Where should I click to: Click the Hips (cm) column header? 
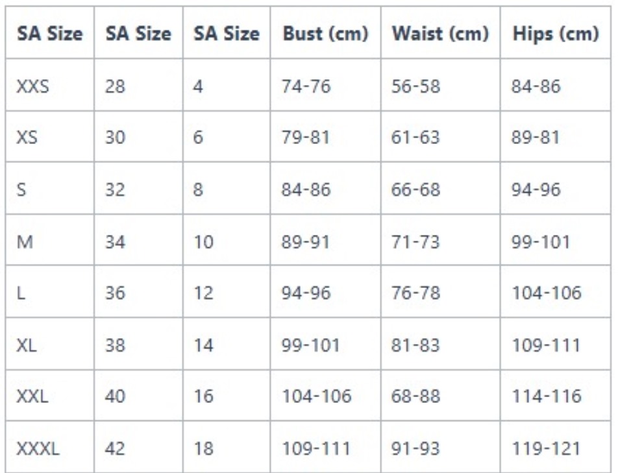click(556, 34)
